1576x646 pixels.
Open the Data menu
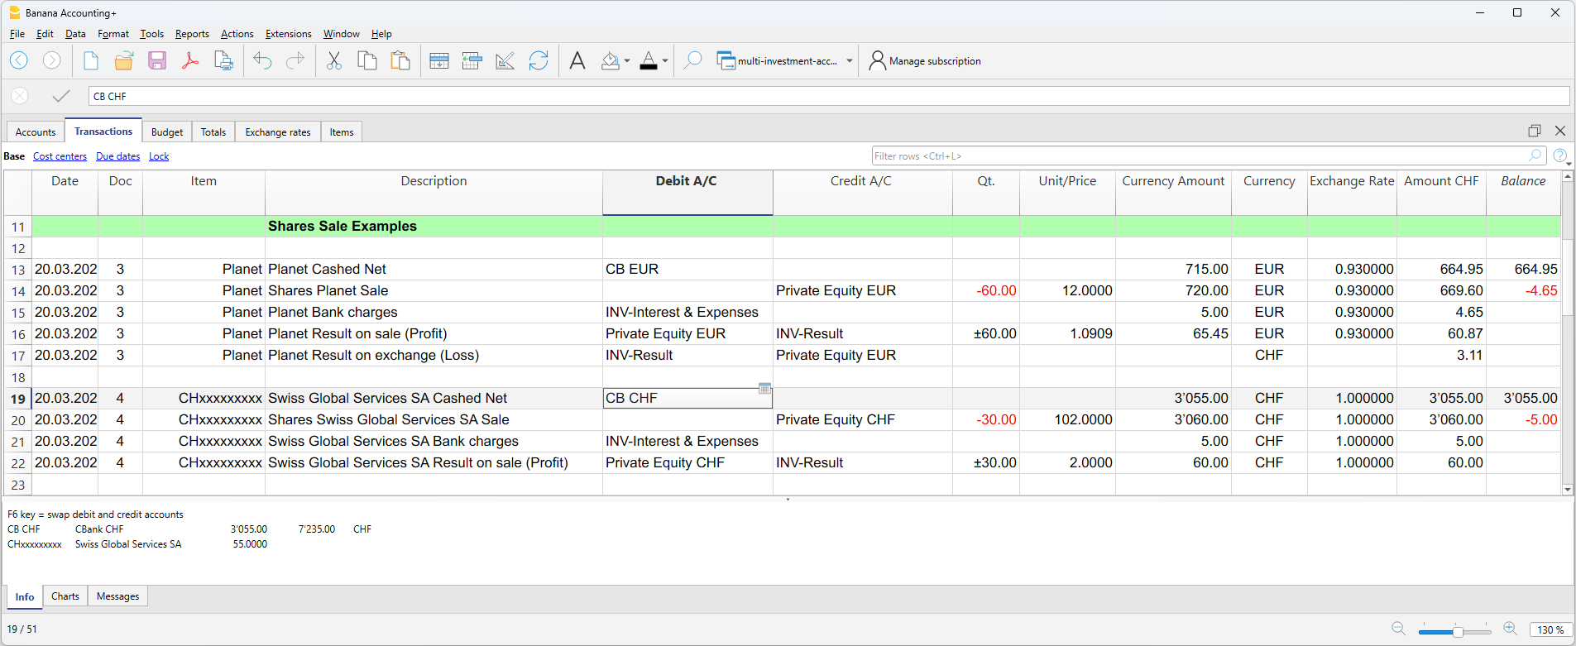pyautogui.click(x=75, y=34)
